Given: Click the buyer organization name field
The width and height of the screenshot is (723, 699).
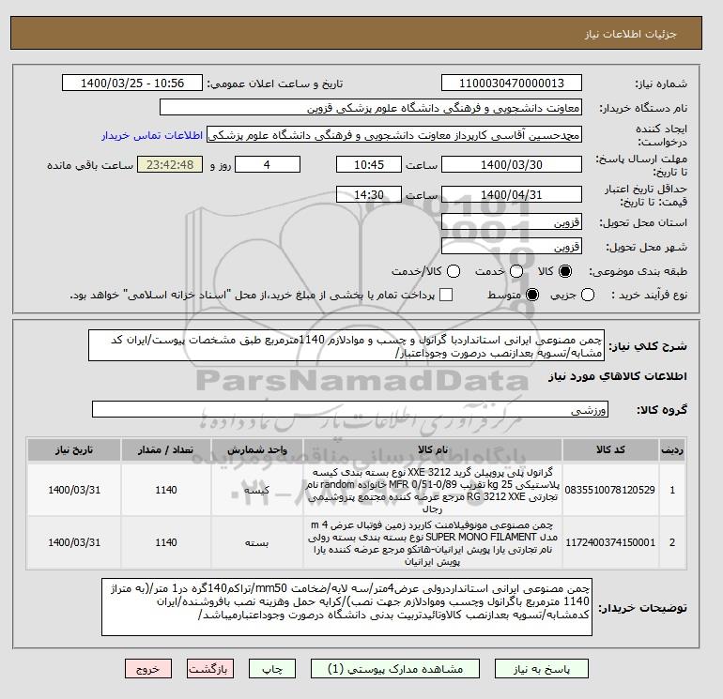Looking at the screenshot, I should [370, 107].
